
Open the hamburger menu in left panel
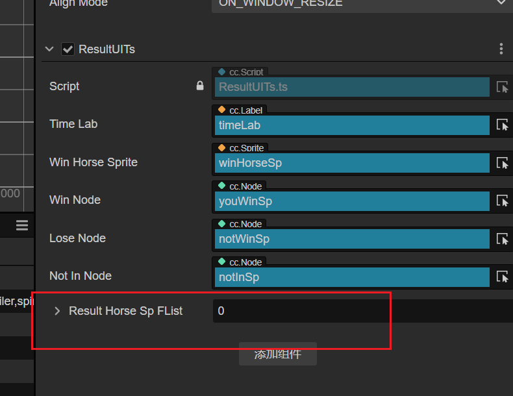pyautogui.click(x=22, y=225)
